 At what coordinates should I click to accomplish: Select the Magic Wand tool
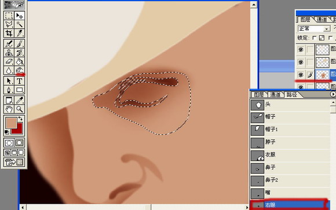[20, 24]
